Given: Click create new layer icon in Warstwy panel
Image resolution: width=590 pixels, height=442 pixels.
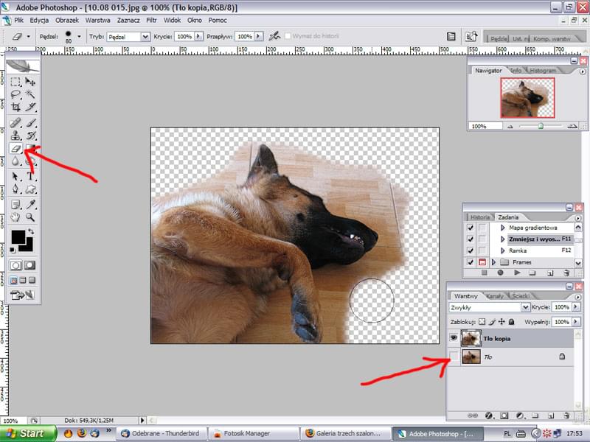Looking at the screenshot, I should click(550, 415).
